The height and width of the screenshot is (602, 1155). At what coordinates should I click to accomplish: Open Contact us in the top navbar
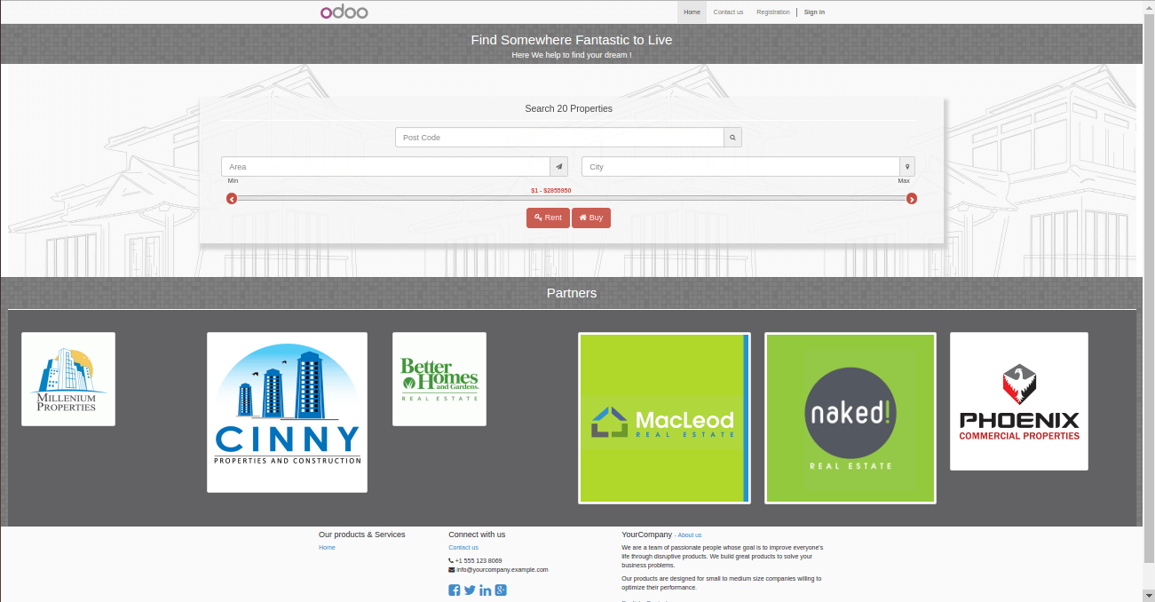click(x=728, y=12)
